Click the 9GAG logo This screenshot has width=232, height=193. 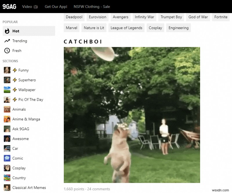click(x=9, y=6)
